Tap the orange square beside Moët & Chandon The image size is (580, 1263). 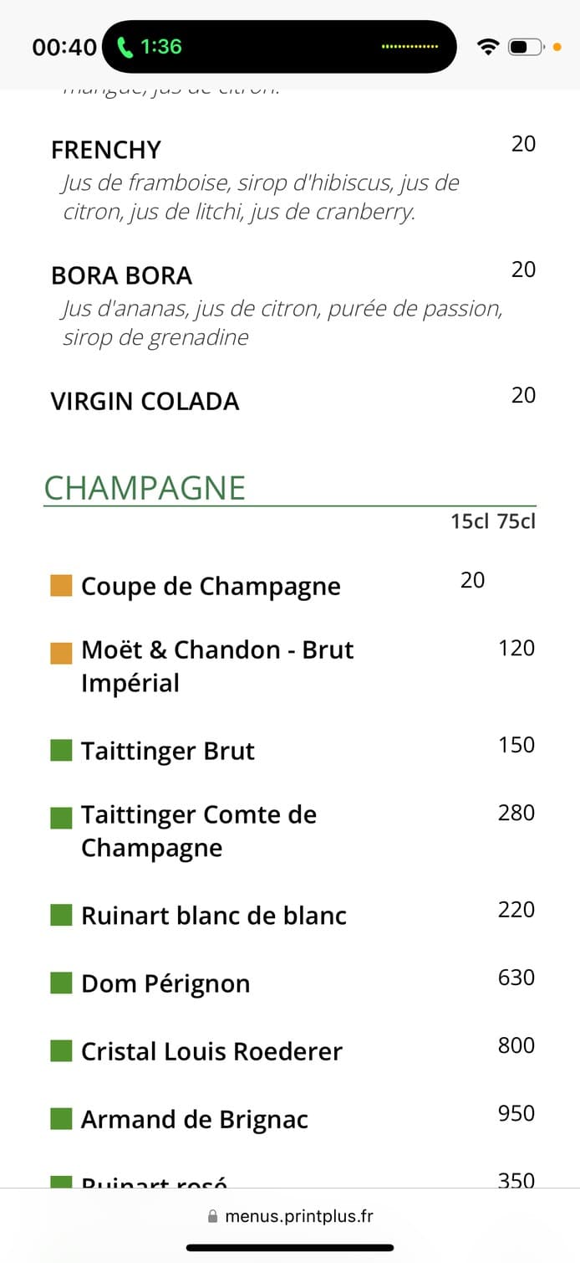coord(60,652)
